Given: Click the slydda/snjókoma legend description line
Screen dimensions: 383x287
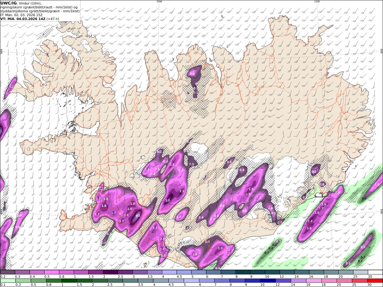Looking at the screenshot, I should click(x=40, y=11).
